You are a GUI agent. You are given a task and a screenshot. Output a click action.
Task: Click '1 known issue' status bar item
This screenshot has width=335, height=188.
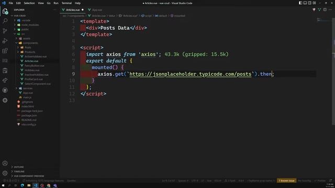coord(286,181)
